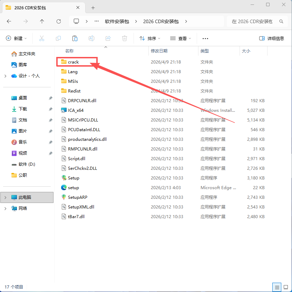This screenshot has width=292, height=292.
Task: Click the Copy icon in toolbar
Action: click(x=58, y=38)
